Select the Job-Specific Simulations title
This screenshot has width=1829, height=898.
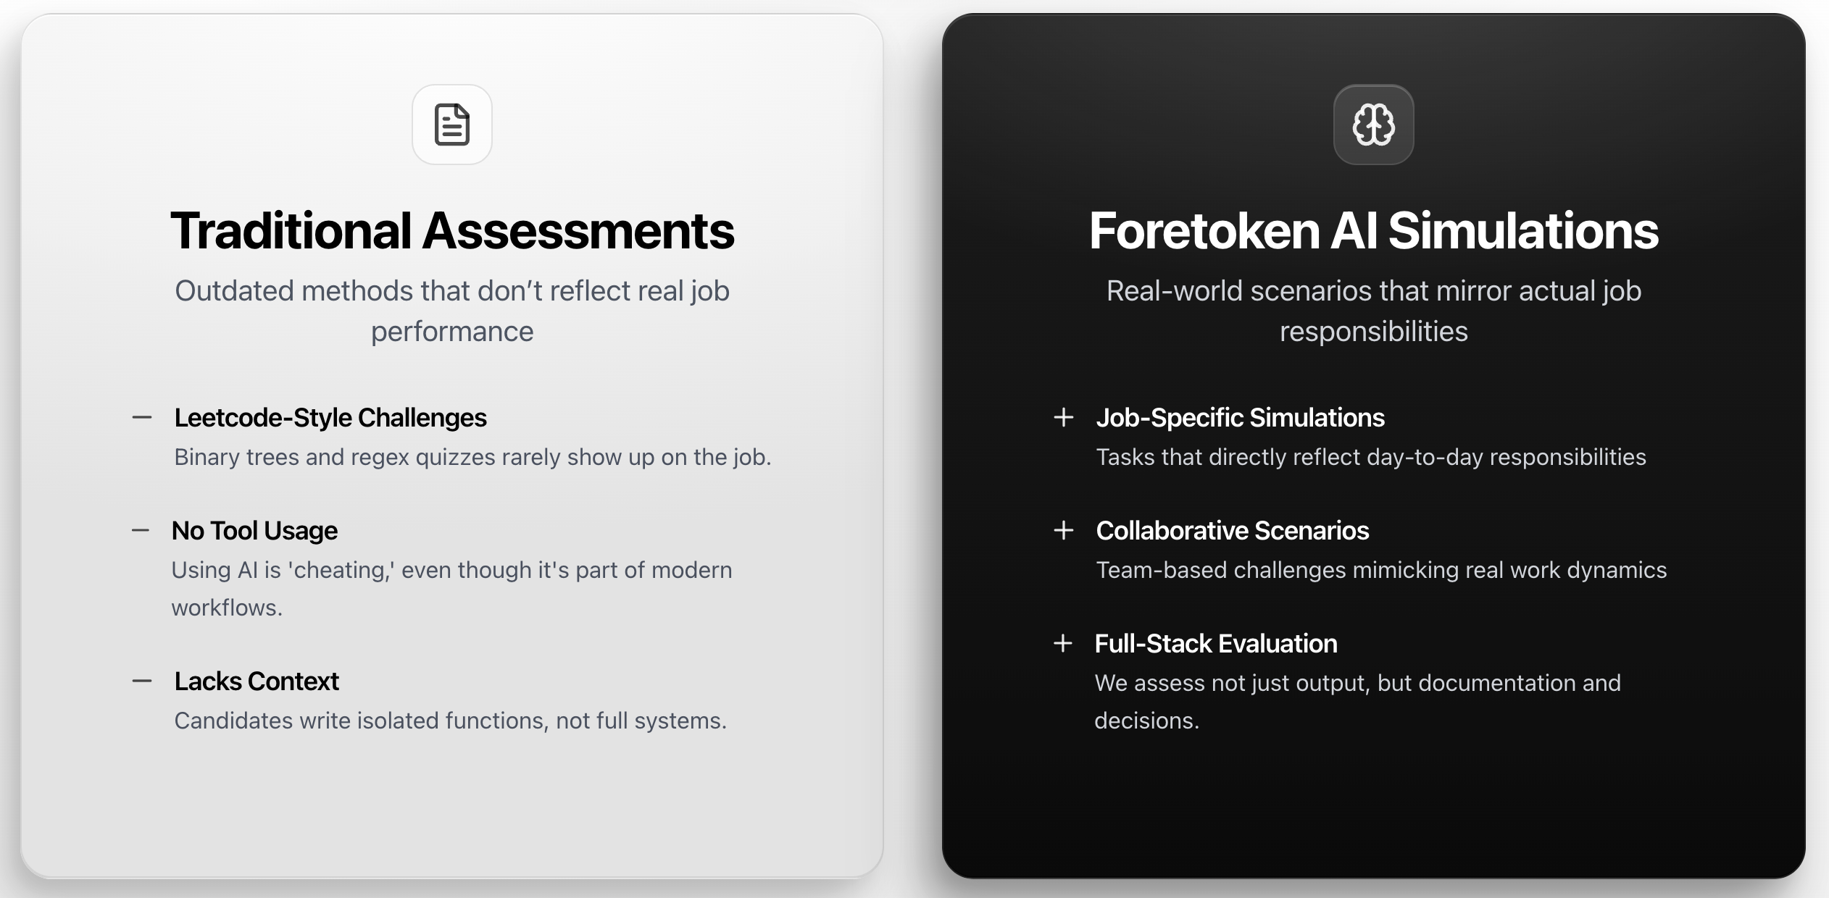click(x=1240, y=418)
